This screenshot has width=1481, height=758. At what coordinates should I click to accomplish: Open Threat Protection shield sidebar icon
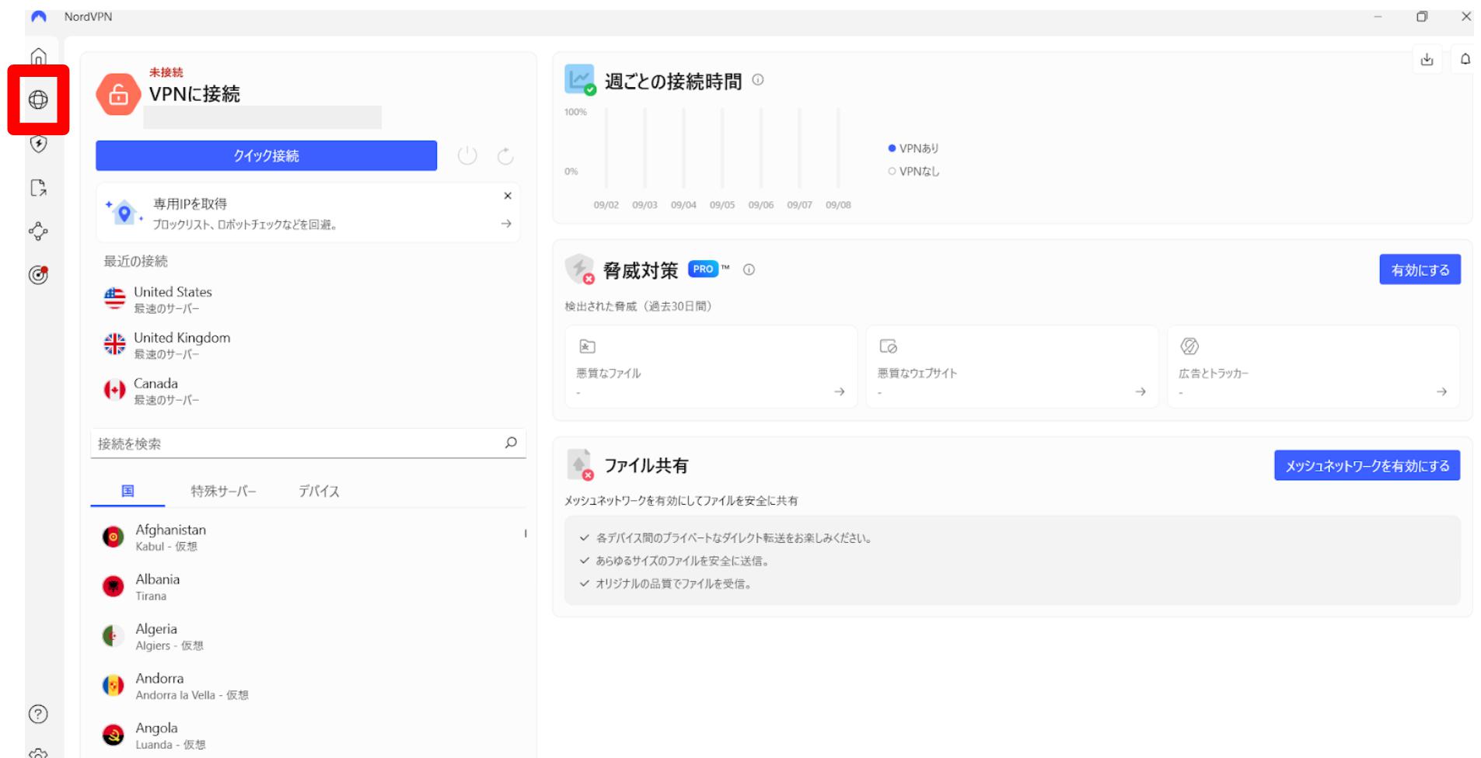click(38, 144)
